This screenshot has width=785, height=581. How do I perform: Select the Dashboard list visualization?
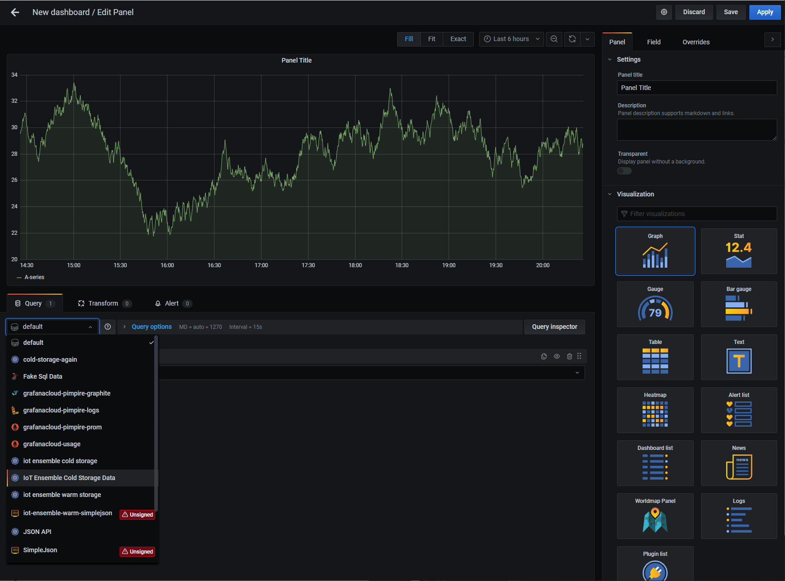pos(655,463)
